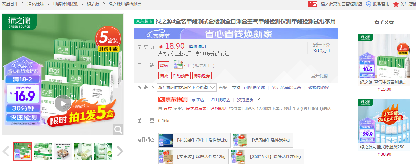This screenshot has height=164, width=416.
Task: Click the 京东超市 green badge
Action: tap(144, 21)
